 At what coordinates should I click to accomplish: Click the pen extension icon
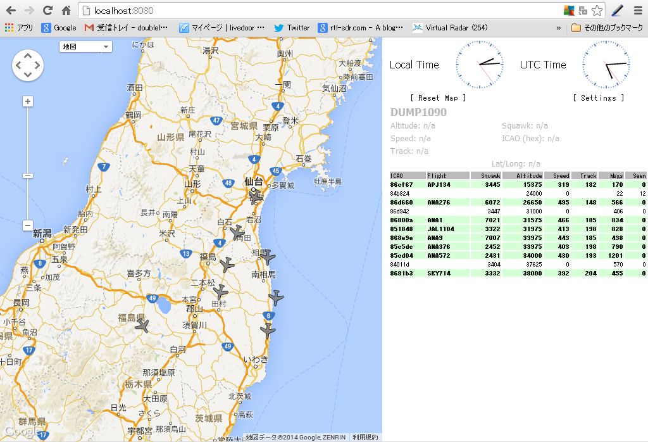pos(618,10)
